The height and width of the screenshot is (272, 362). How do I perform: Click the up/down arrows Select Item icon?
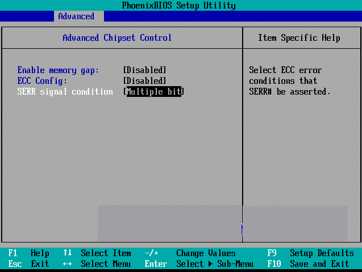(x=68, y=253)
